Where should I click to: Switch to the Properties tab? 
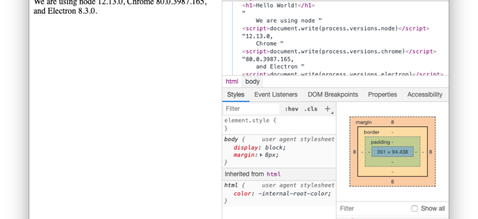coord(382,95)
